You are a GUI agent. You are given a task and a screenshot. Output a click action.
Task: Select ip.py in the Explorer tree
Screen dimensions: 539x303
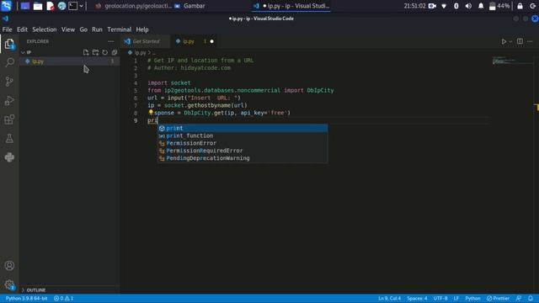pyautogui.click(x=70, y=61)
